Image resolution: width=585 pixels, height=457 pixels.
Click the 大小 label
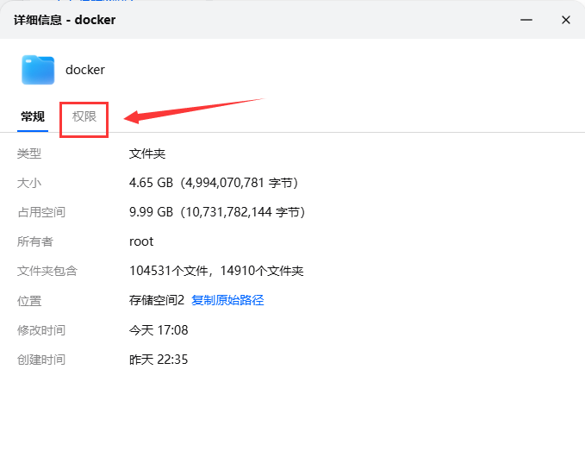[x=29, y=183]
